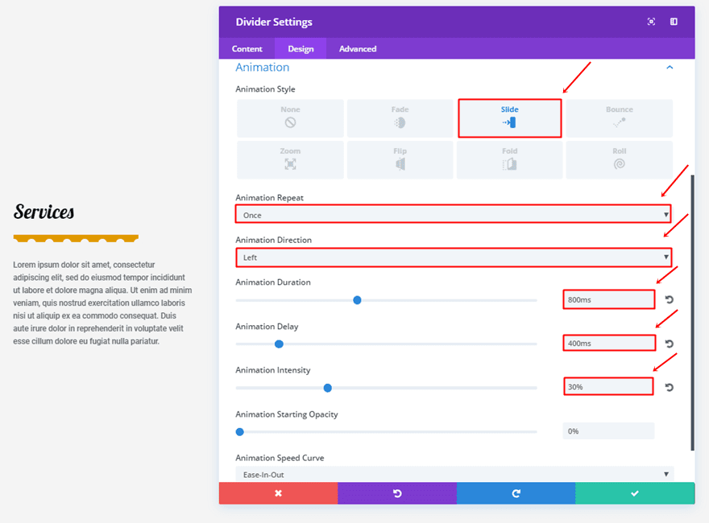Set animation style to None
Viewport: 709px width, 523px height.
(x=290, y=117)
